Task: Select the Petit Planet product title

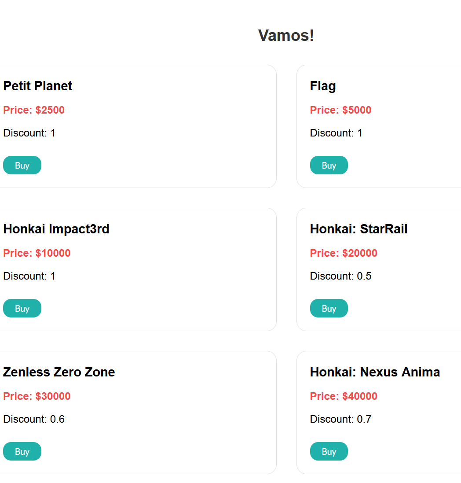Action: point(37,86)
